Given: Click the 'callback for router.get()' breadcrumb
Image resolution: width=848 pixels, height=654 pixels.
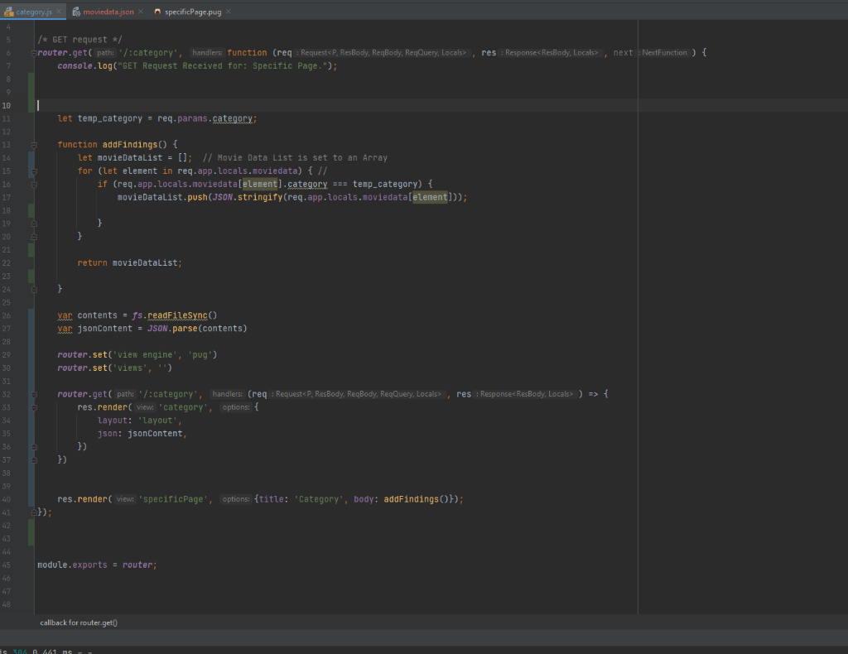Looking at the screenshot, I should (79, 623).
